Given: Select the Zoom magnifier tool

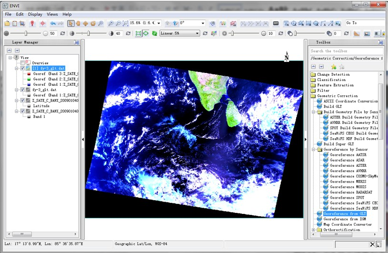Looking at the screenshot, I should (101, 23).
